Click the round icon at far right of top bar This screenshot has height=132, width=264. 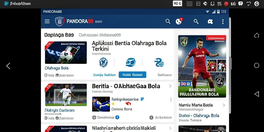pos(257,4)
